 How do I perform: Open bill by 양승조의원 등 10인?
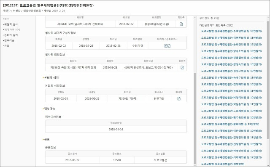pos(231,51)
